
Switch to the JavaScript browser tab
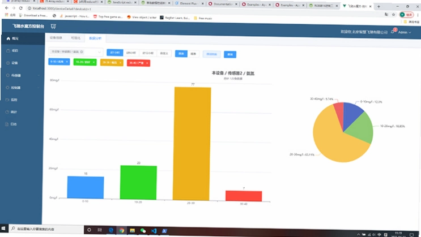[x=122, y=2]
